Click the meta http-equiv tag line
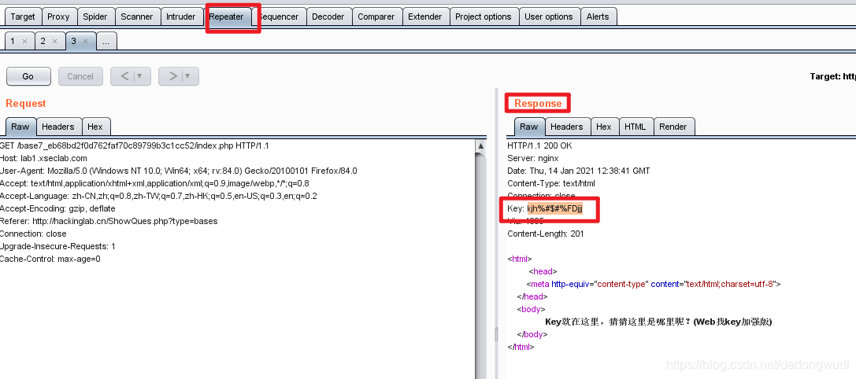 coord(654,284)
